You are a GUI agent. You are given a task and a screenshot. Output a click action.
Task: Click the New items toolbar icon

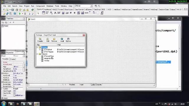tap(4, 10)
